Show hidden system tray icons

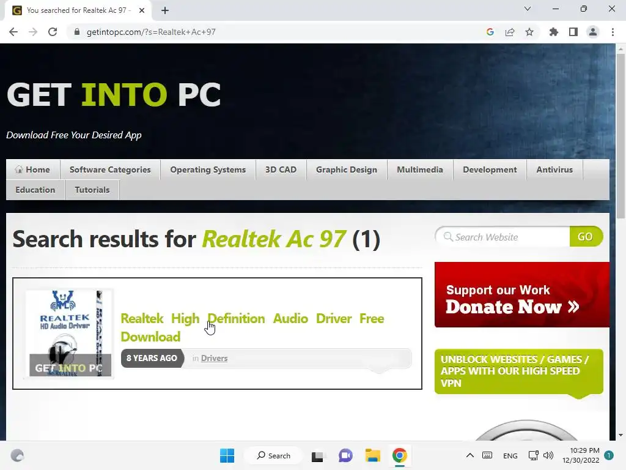(x=470, y=455)
